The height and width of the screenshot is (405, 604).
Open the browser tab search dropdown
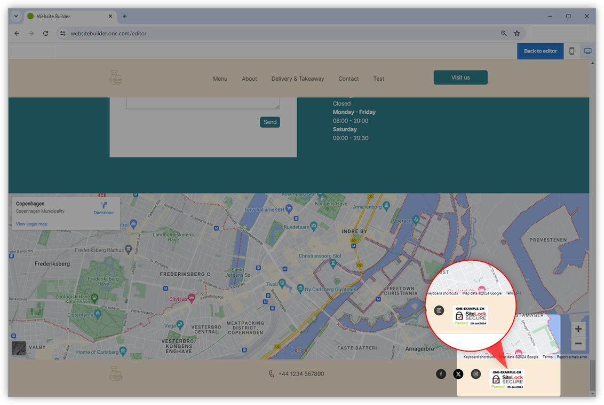[x=16, y=16]
